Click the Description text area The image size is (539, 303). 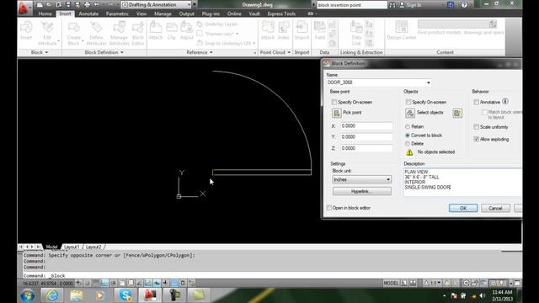[x=462, y=182]
